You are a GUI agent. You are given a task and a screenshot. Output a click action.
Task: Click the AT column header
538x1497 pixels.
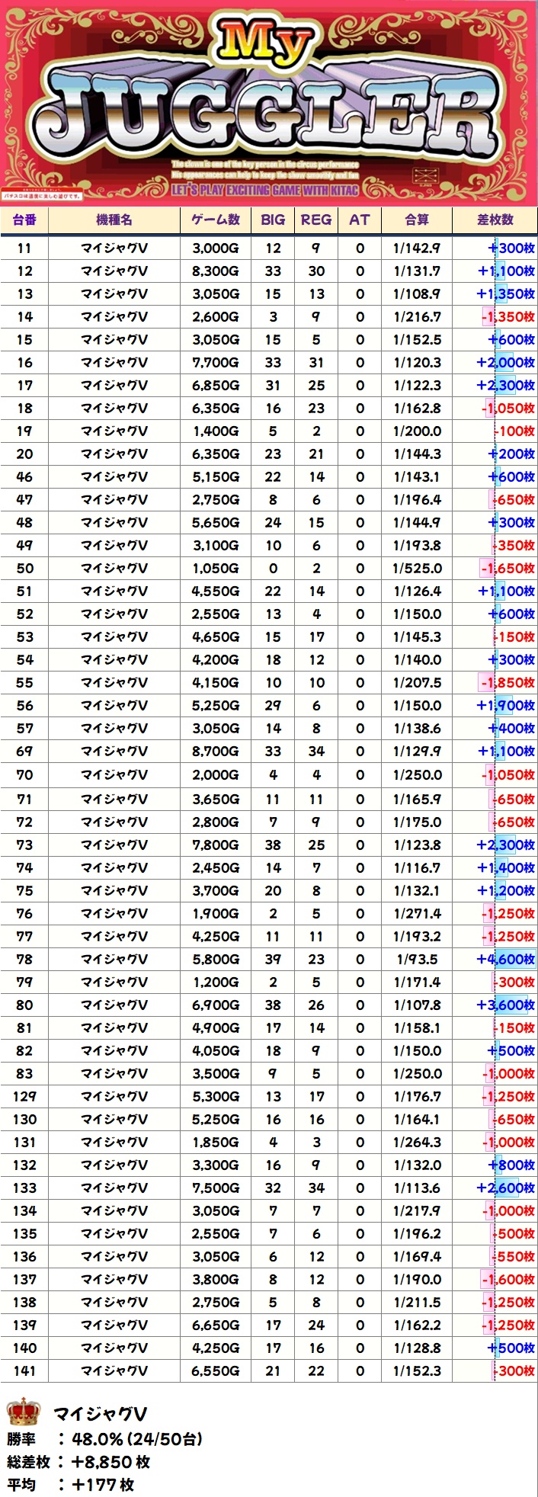(x=360, y=220)
